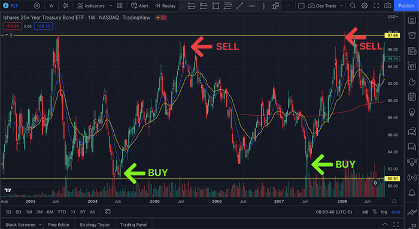
Task: Open the symbol search magnifier
Action: [x=353, y=5]
